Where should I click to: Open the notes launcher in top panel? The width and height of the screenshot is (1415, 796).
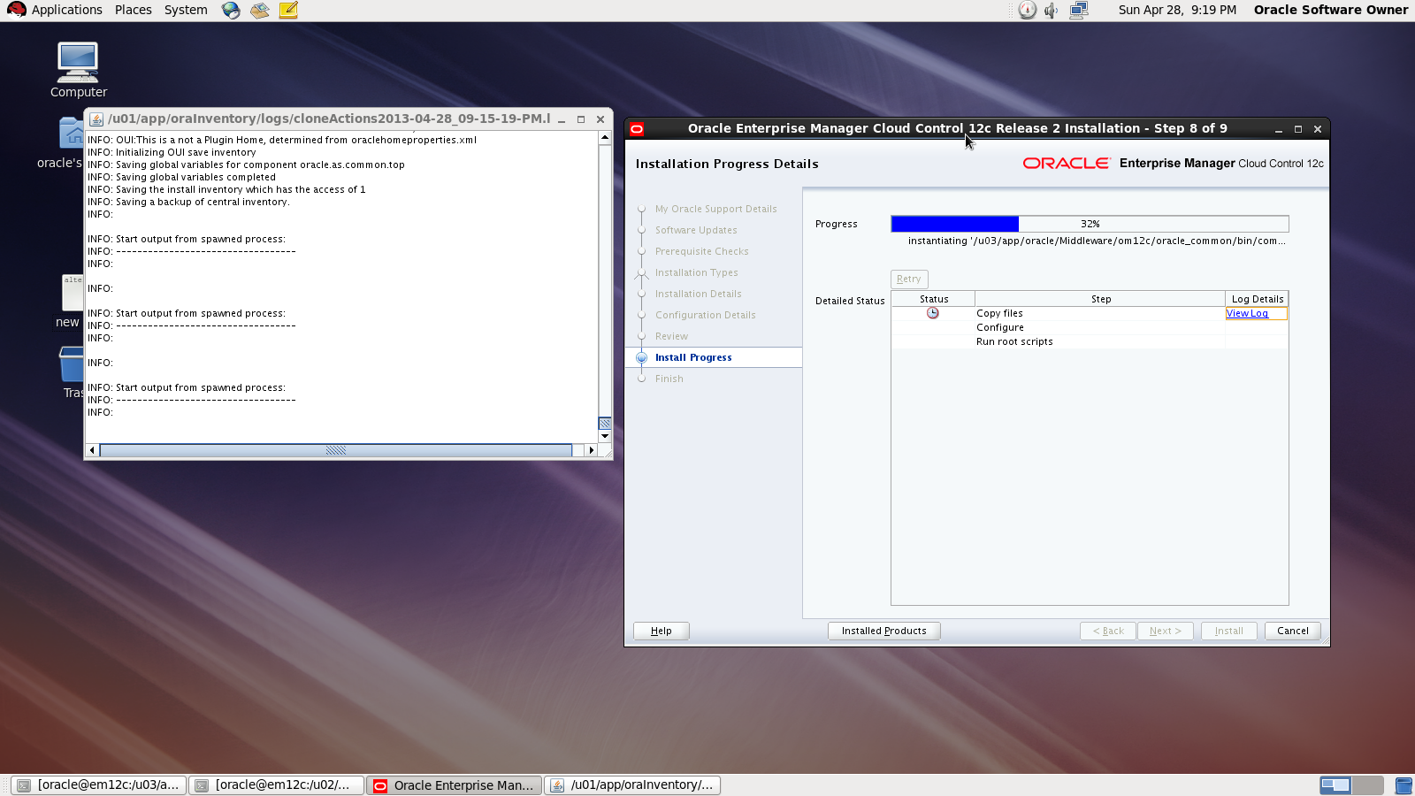coord(288,11)
